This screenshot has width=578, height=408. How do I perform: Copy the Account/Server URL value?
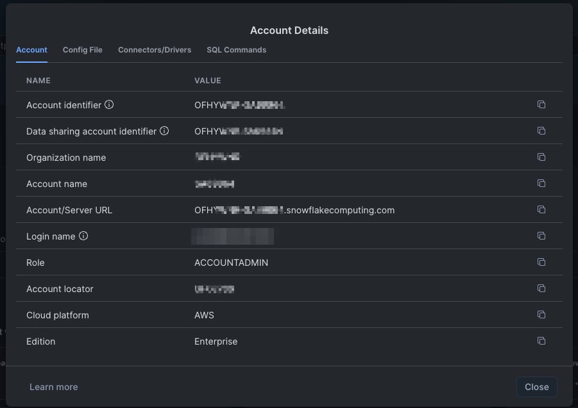(x=541, y=209)
